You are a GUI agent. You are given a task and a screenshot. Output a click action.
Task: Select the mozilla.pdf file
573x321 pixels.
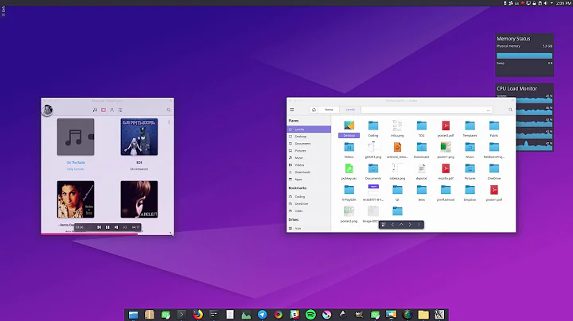446,168
